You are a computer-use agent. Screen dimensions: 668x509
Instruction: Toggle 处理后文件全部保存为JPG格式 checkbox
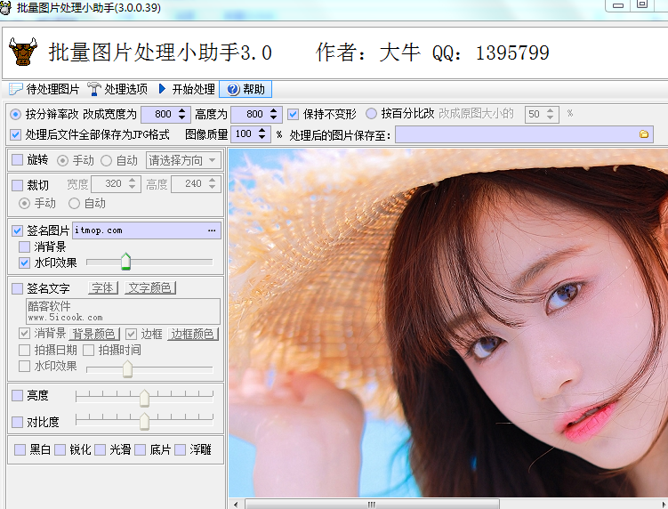coord(15,135)
